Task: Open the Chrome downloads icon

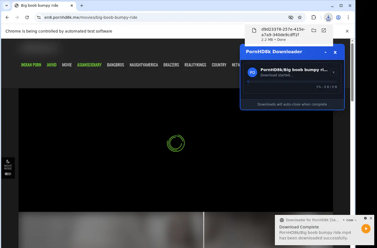Action: (x=328, y=18)
